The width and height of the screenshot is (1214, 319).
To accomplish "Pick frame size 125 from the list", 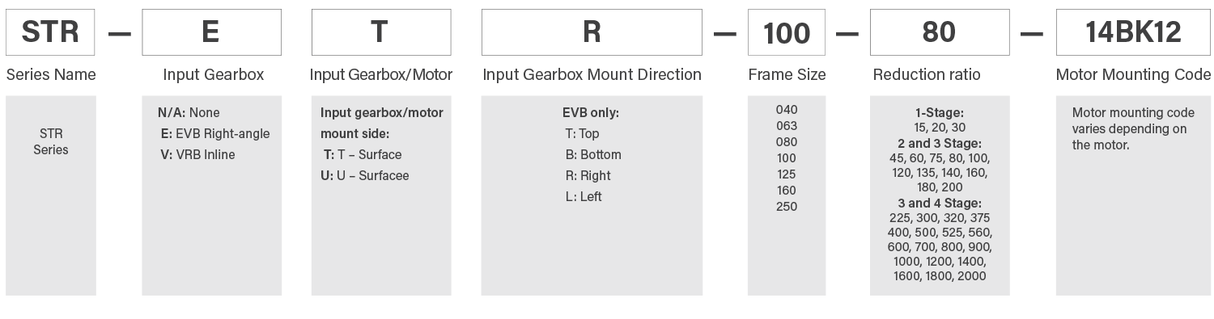I will 786,174.
